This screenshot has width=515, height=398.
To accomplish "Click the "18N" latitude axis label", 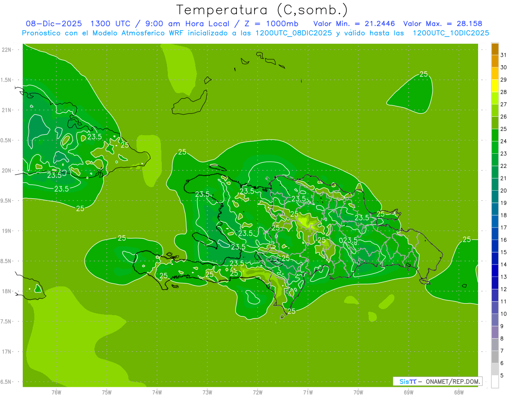I will point(7,292).
